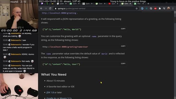The width and height of the screenshot is (176, 99).
Task: Switch to the pinned green T tab
Action: (47, 4)
